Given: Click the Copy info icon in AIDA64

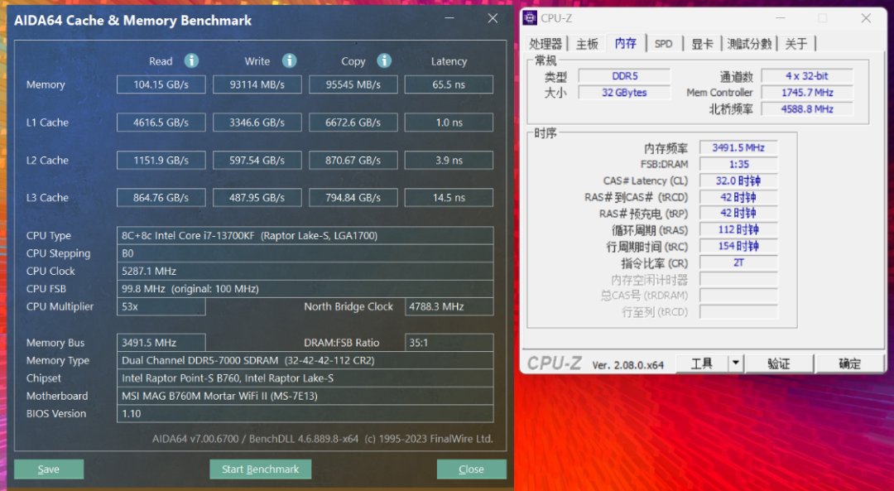Looking at the screenshot, I should tap(384, 60).
